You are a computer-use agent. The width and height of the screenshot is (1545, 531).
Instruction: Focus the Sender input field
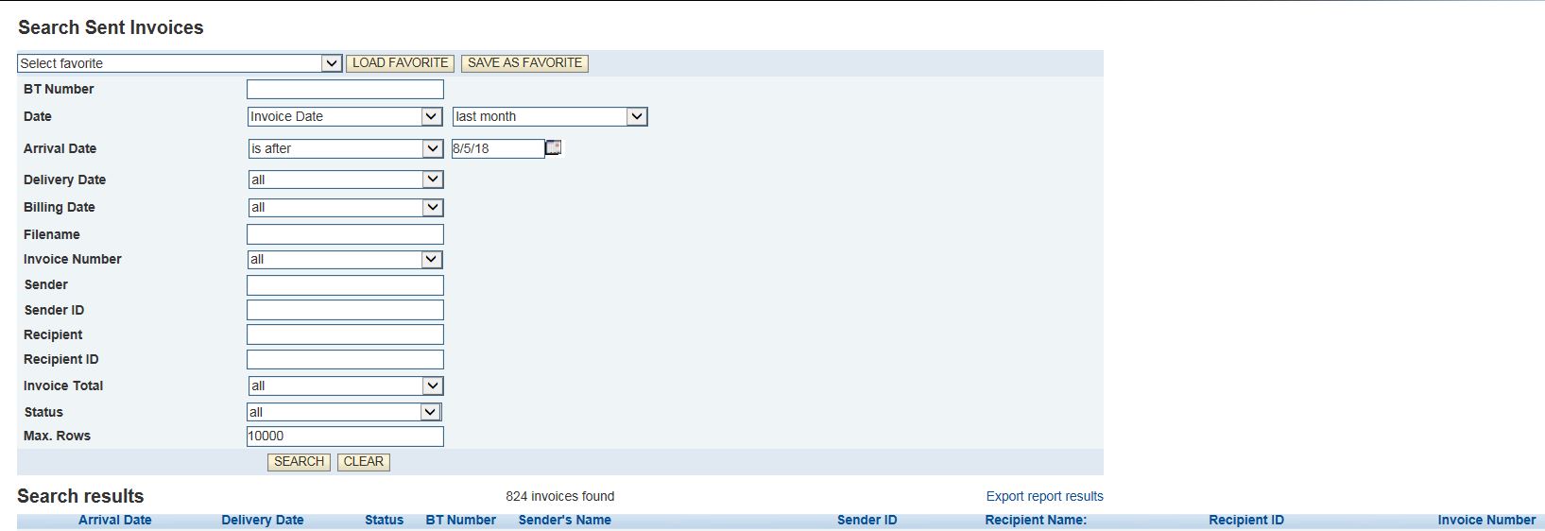click(x=345, y=284)
